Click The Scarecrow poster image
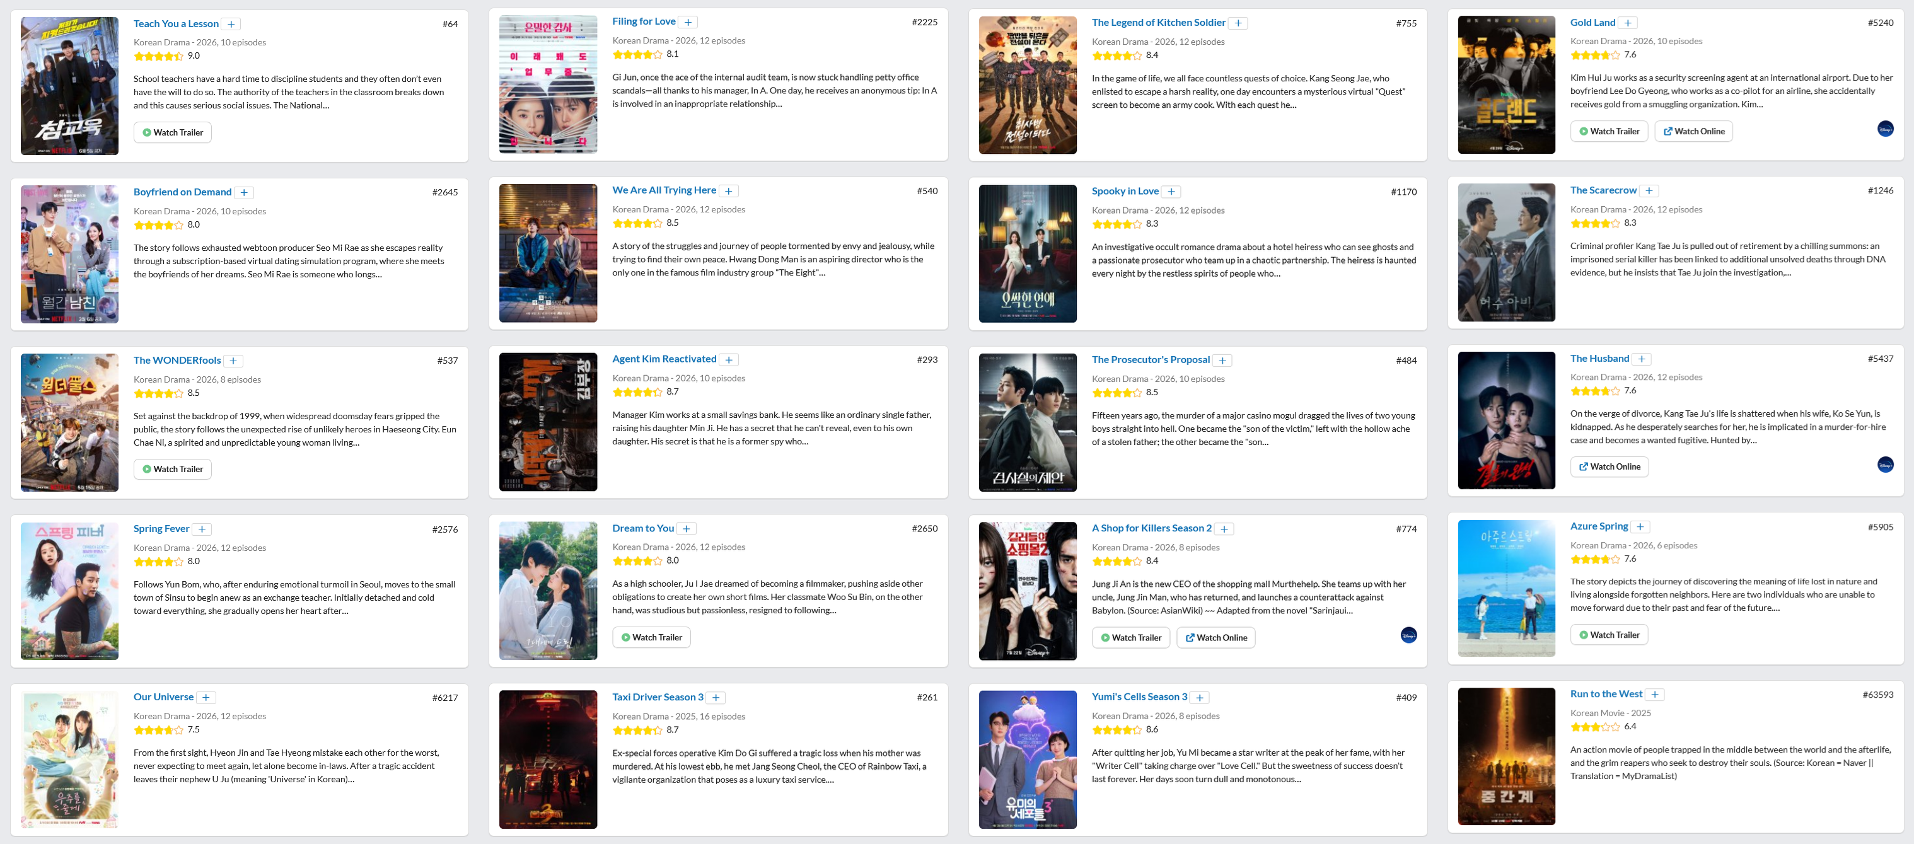 pos(1506,253)
